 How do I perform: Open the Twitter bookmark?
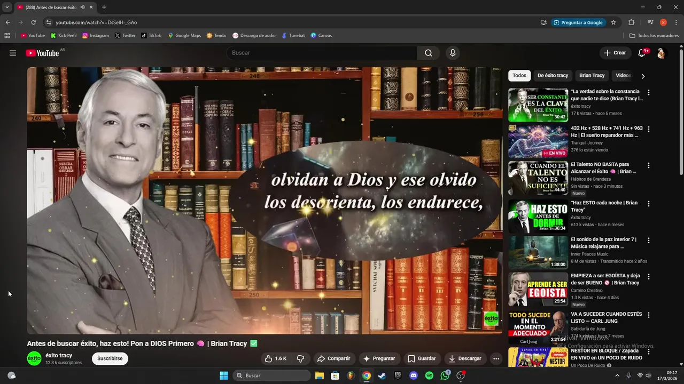pos(125,36)
